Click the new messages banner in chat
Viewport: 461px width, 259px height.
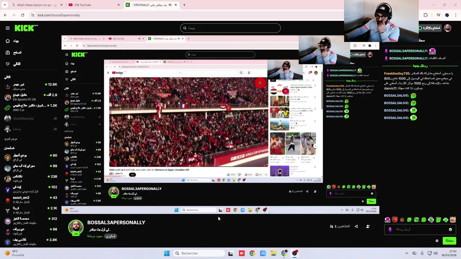click(x=420, y=66)
